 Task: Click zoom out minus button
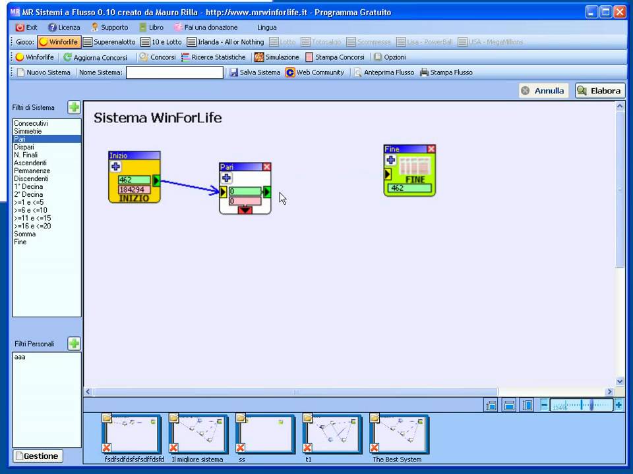[x=544, y=405]
